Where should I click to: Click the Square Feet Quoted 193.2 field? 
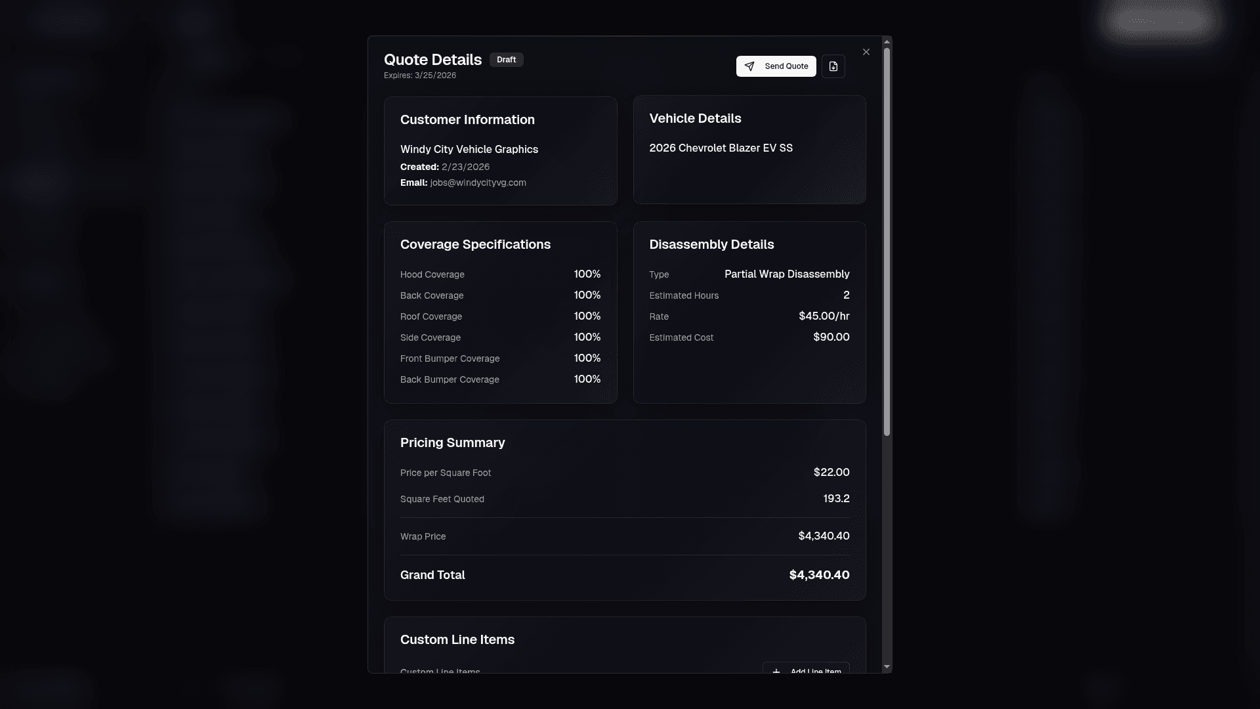pos(835,498)
